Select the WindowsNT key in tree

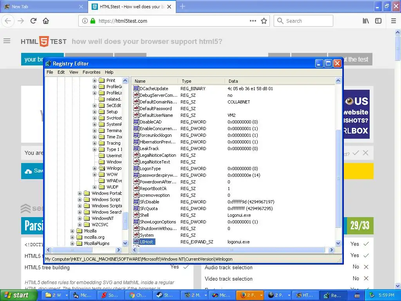(x=103, y=218)
